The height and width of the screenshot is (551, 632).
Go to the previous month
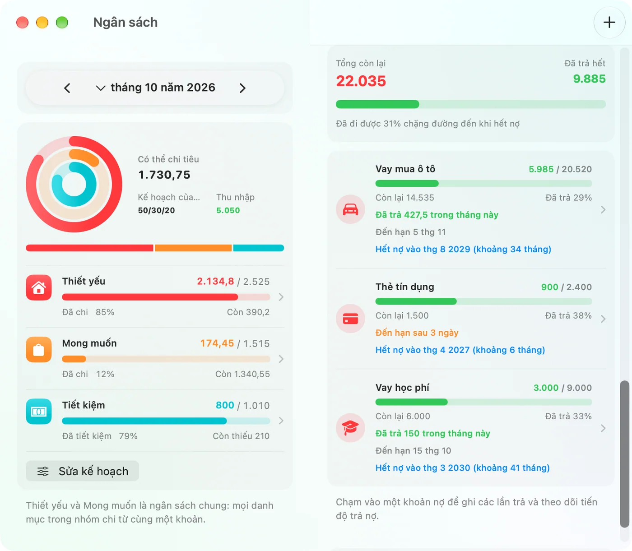click(x=67, y=88)
